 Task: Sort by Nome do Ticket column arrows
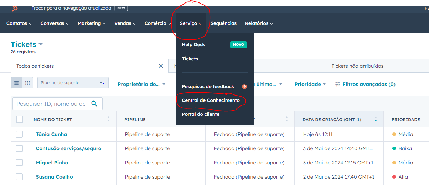pyautogui.click(x=109, y=120)
